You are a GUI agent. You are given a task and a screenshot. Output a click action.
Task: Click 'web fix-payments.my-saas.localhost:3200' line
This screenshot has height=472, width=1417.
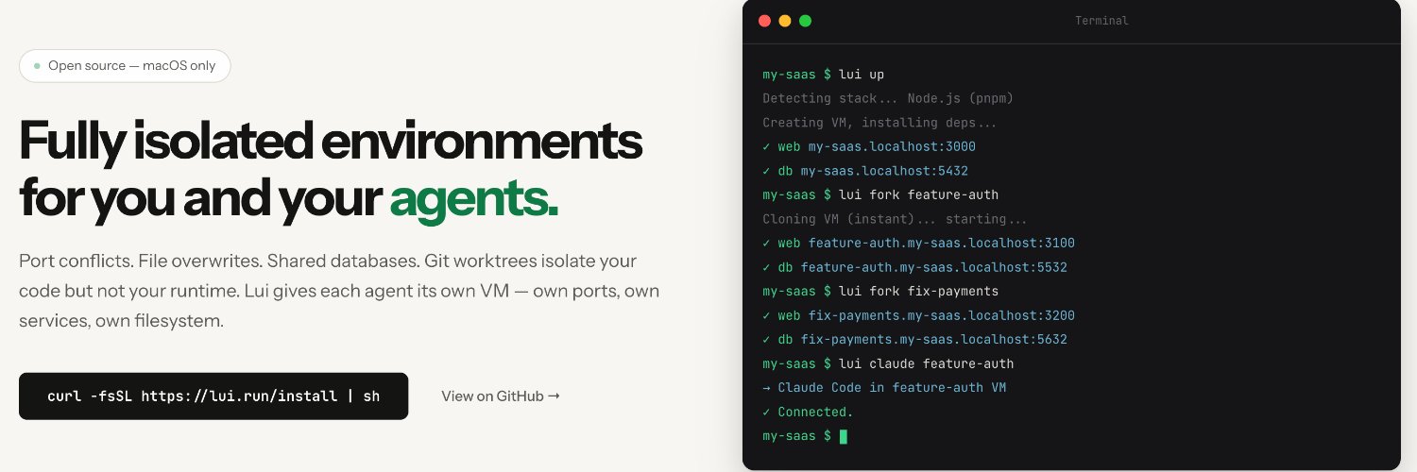click(919, 315)
